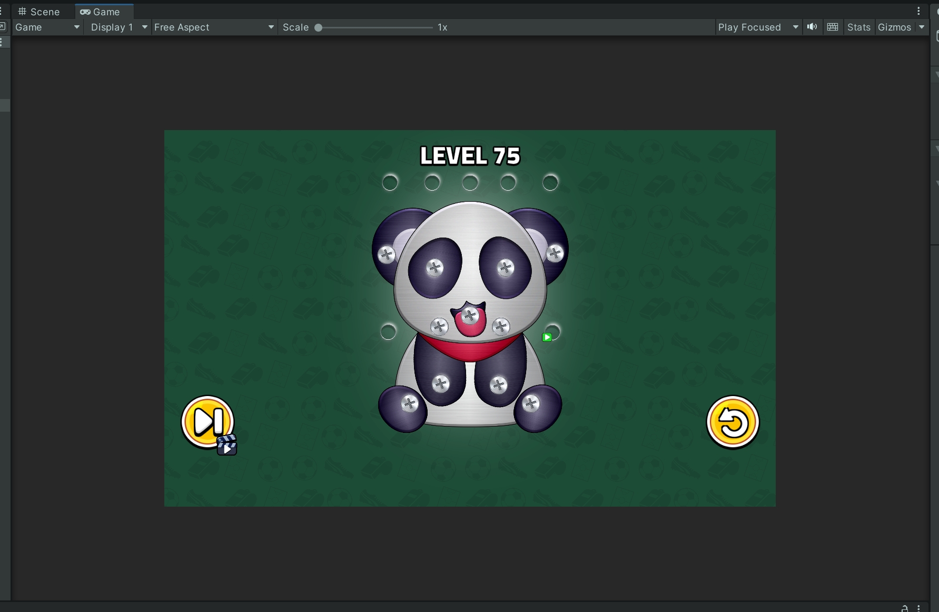This screenshot has height=612, width=939.
Task: Toggle the keyboard shortcuts grid icon
Action: 833,27
